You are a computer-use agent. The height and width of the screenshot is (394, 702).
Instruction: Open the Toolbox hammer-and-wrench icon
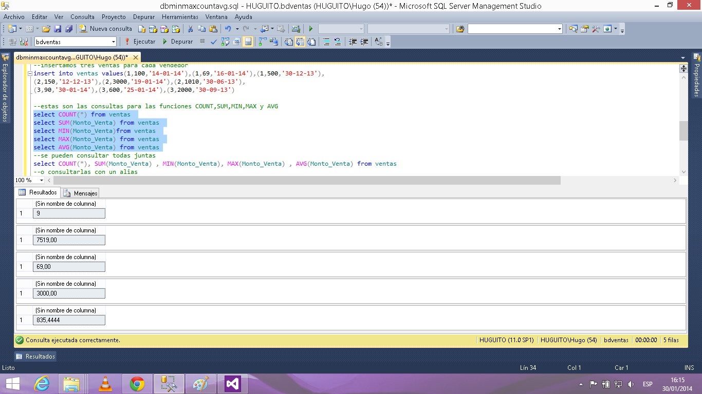[x=596, y=29]
